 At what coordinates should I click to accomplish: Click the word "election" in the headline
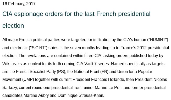[x=13, y=26]
